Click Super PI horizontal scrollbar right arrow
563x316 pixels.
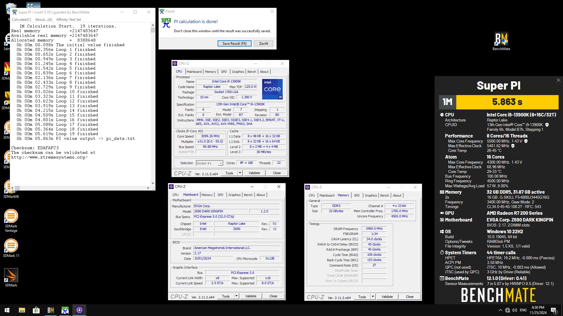148,188
